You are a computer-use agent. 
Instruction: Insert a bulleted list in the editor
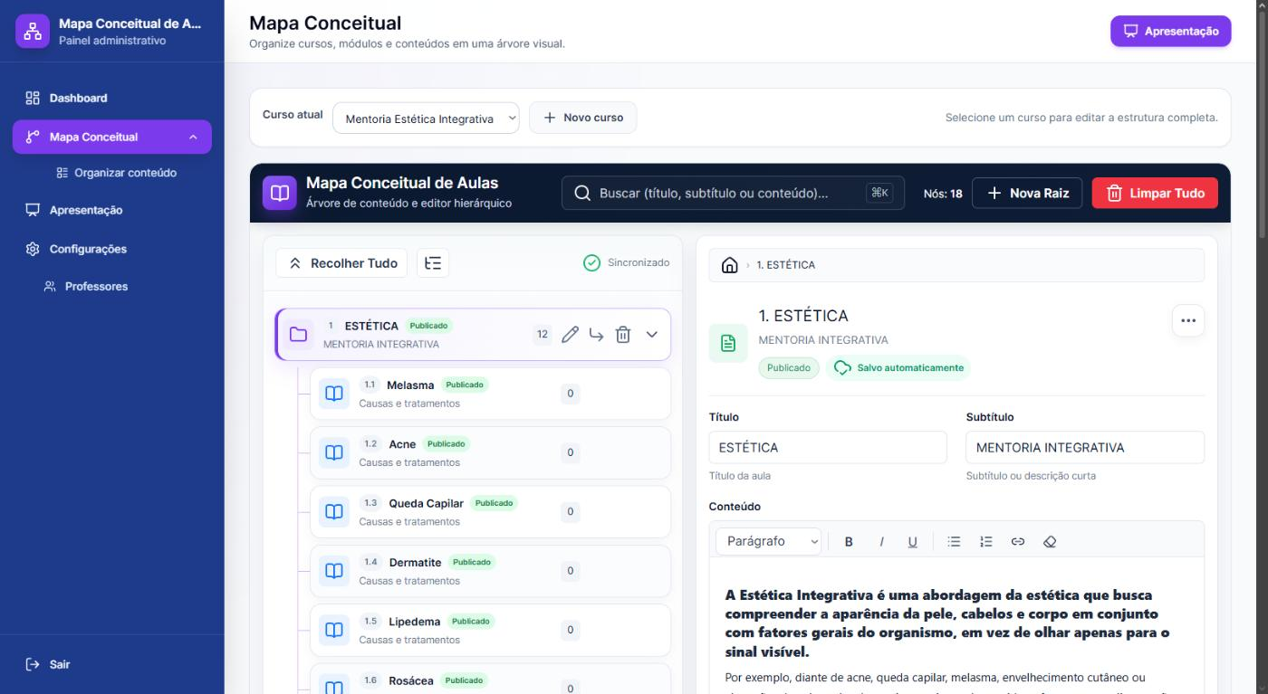(x=954, y=542)
